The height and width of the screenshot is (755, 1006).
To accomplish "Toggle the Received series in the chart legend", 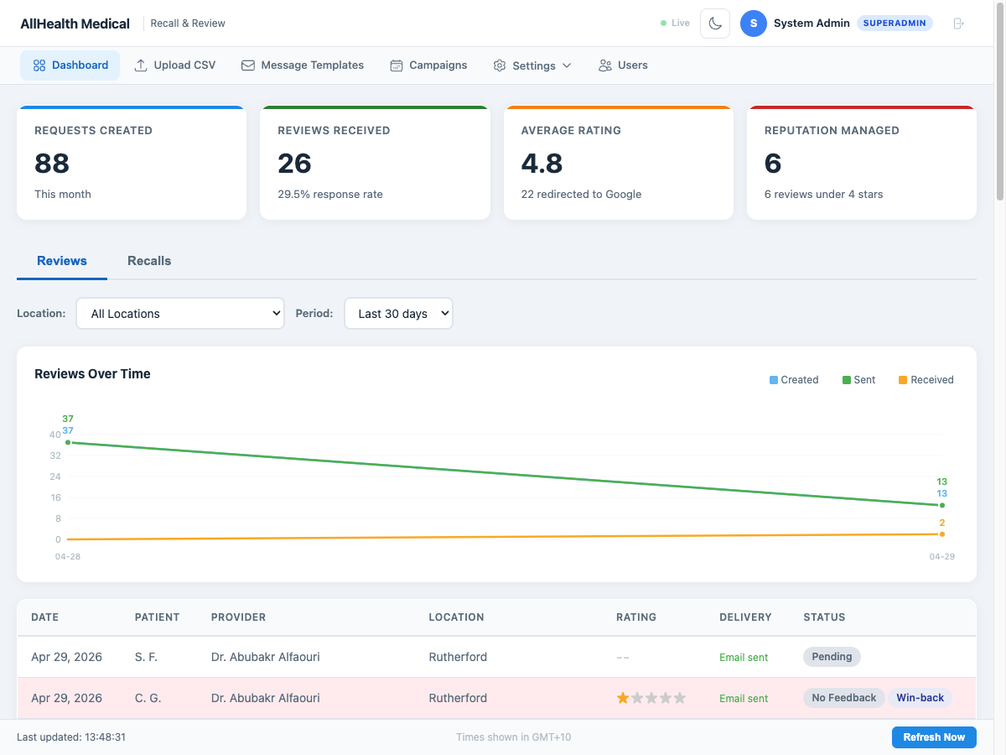I will click(x=926, y=379).
